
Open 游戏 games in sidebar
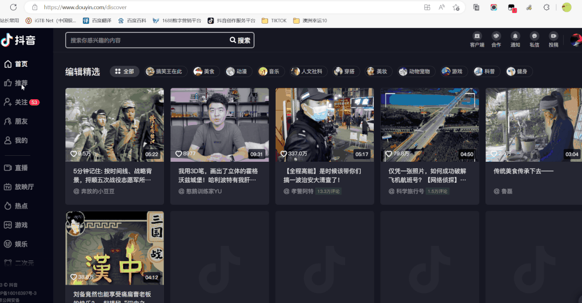click(16, 225)
